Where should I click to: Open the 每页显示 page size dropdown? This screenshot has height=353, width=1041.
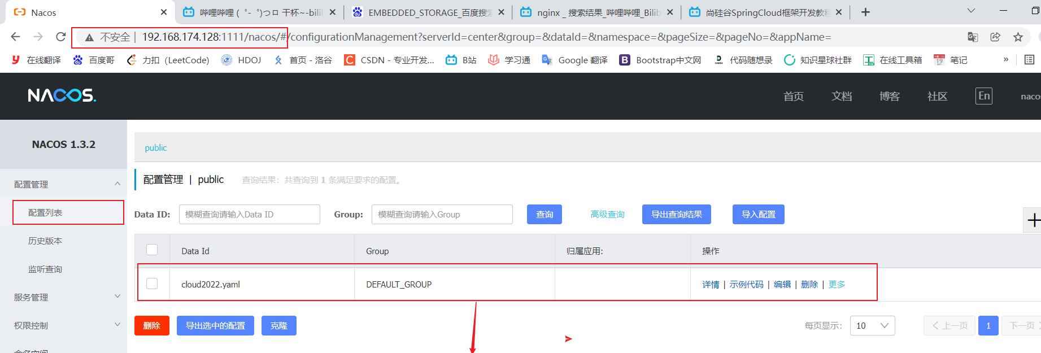point(873,325)
